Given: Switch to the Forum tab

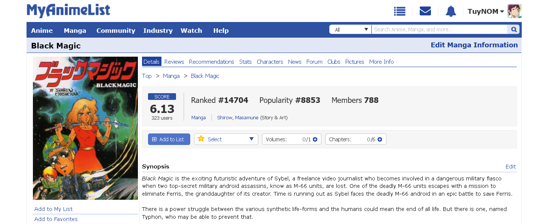Looking at the screenshot, I should point(314,62).
